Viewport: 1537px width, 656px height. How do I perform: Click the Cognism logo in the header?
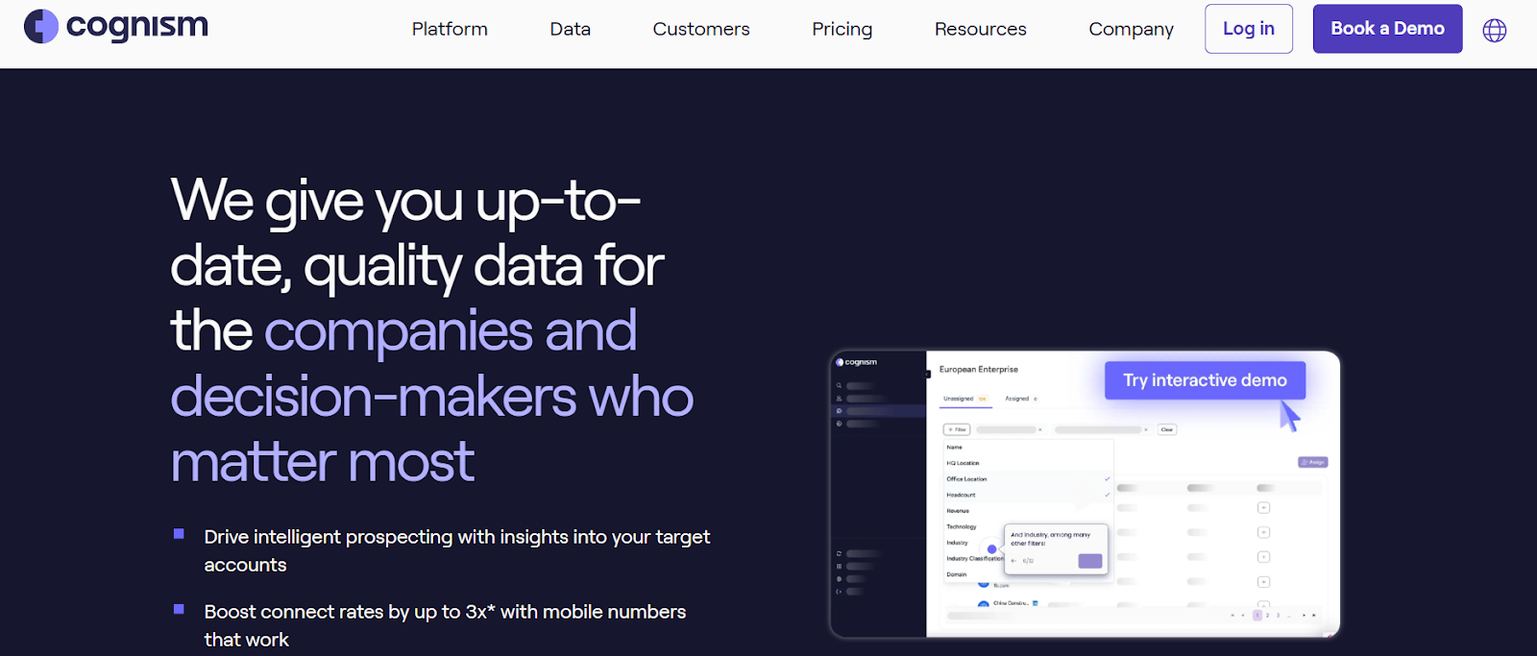116,26
